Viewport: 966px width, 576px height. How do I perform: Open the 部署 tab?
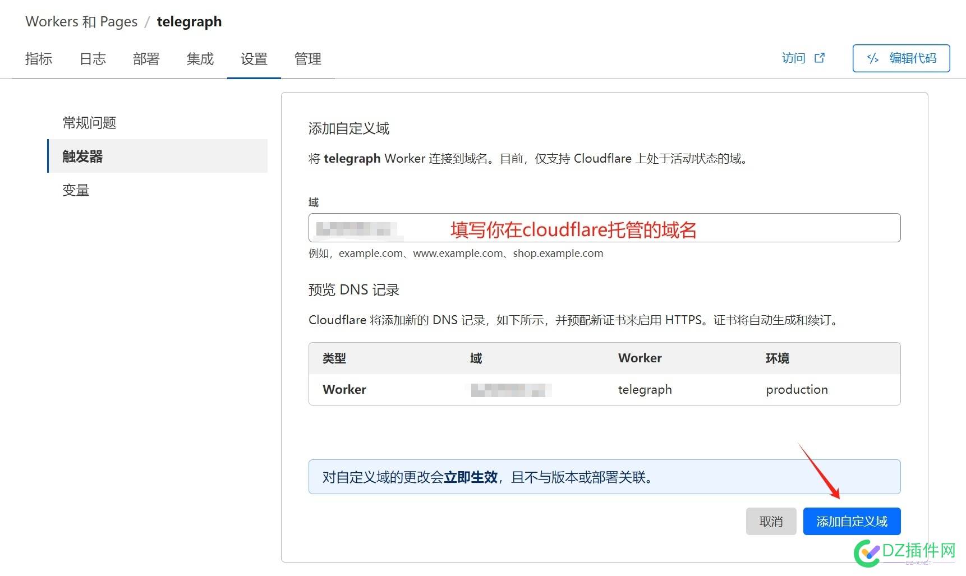click(x=146, y=59)
